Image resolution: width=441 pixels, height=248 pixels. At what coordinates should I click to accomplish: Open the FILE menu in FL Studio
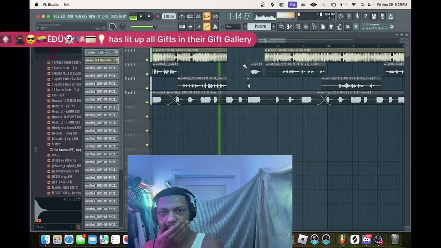57,16
